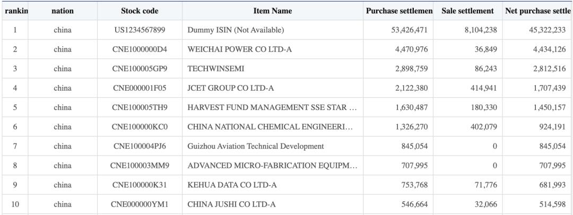Click the nation column header

(63, 11)
